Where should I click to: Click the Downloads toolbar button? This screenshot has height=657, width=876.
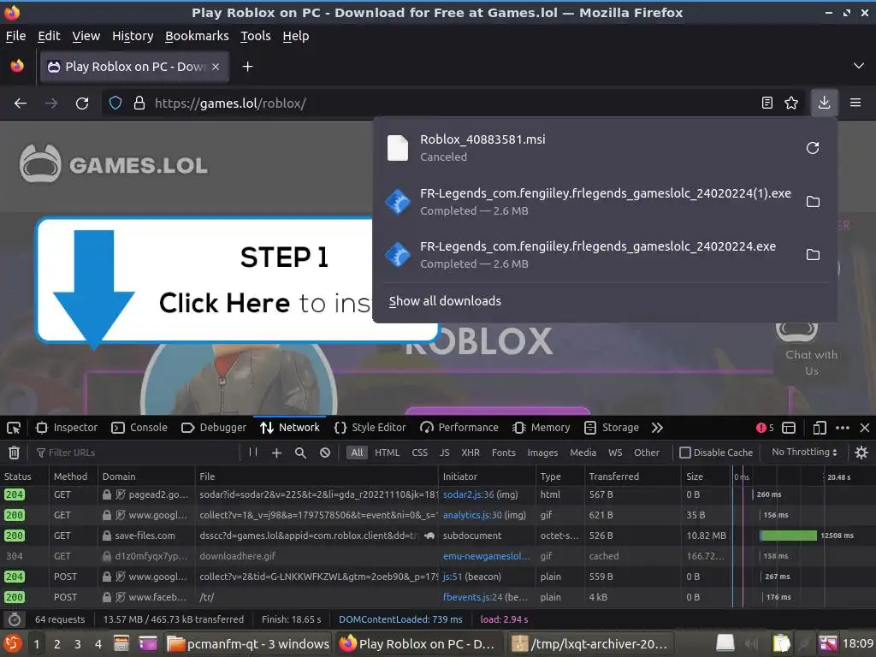824,103
